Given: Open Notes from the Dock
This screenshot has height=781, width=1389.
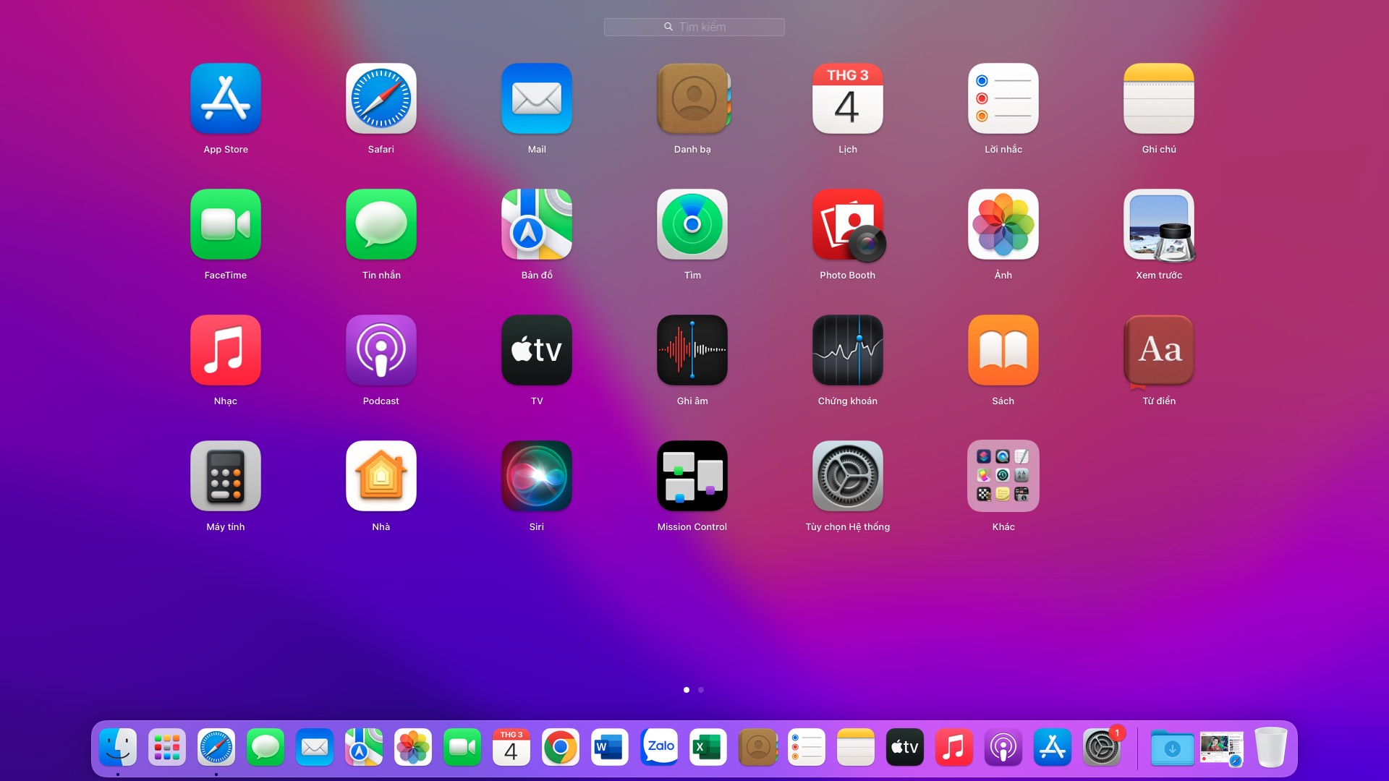Looking at the screenshot, I should pyautogui.click(x=856, y=747).
